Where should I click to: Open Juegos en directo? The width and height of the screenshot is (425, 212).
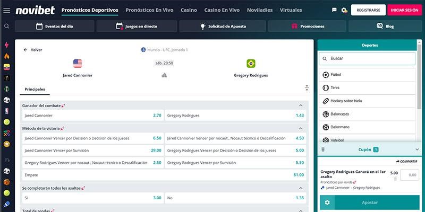click(137, 26)
